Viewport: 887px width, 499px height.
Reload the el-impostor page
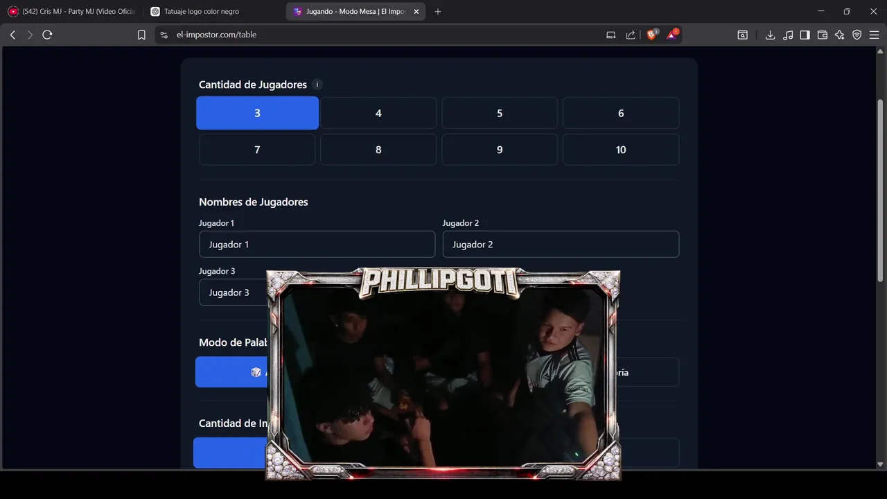pyautogui.click(x=47, y=35)
